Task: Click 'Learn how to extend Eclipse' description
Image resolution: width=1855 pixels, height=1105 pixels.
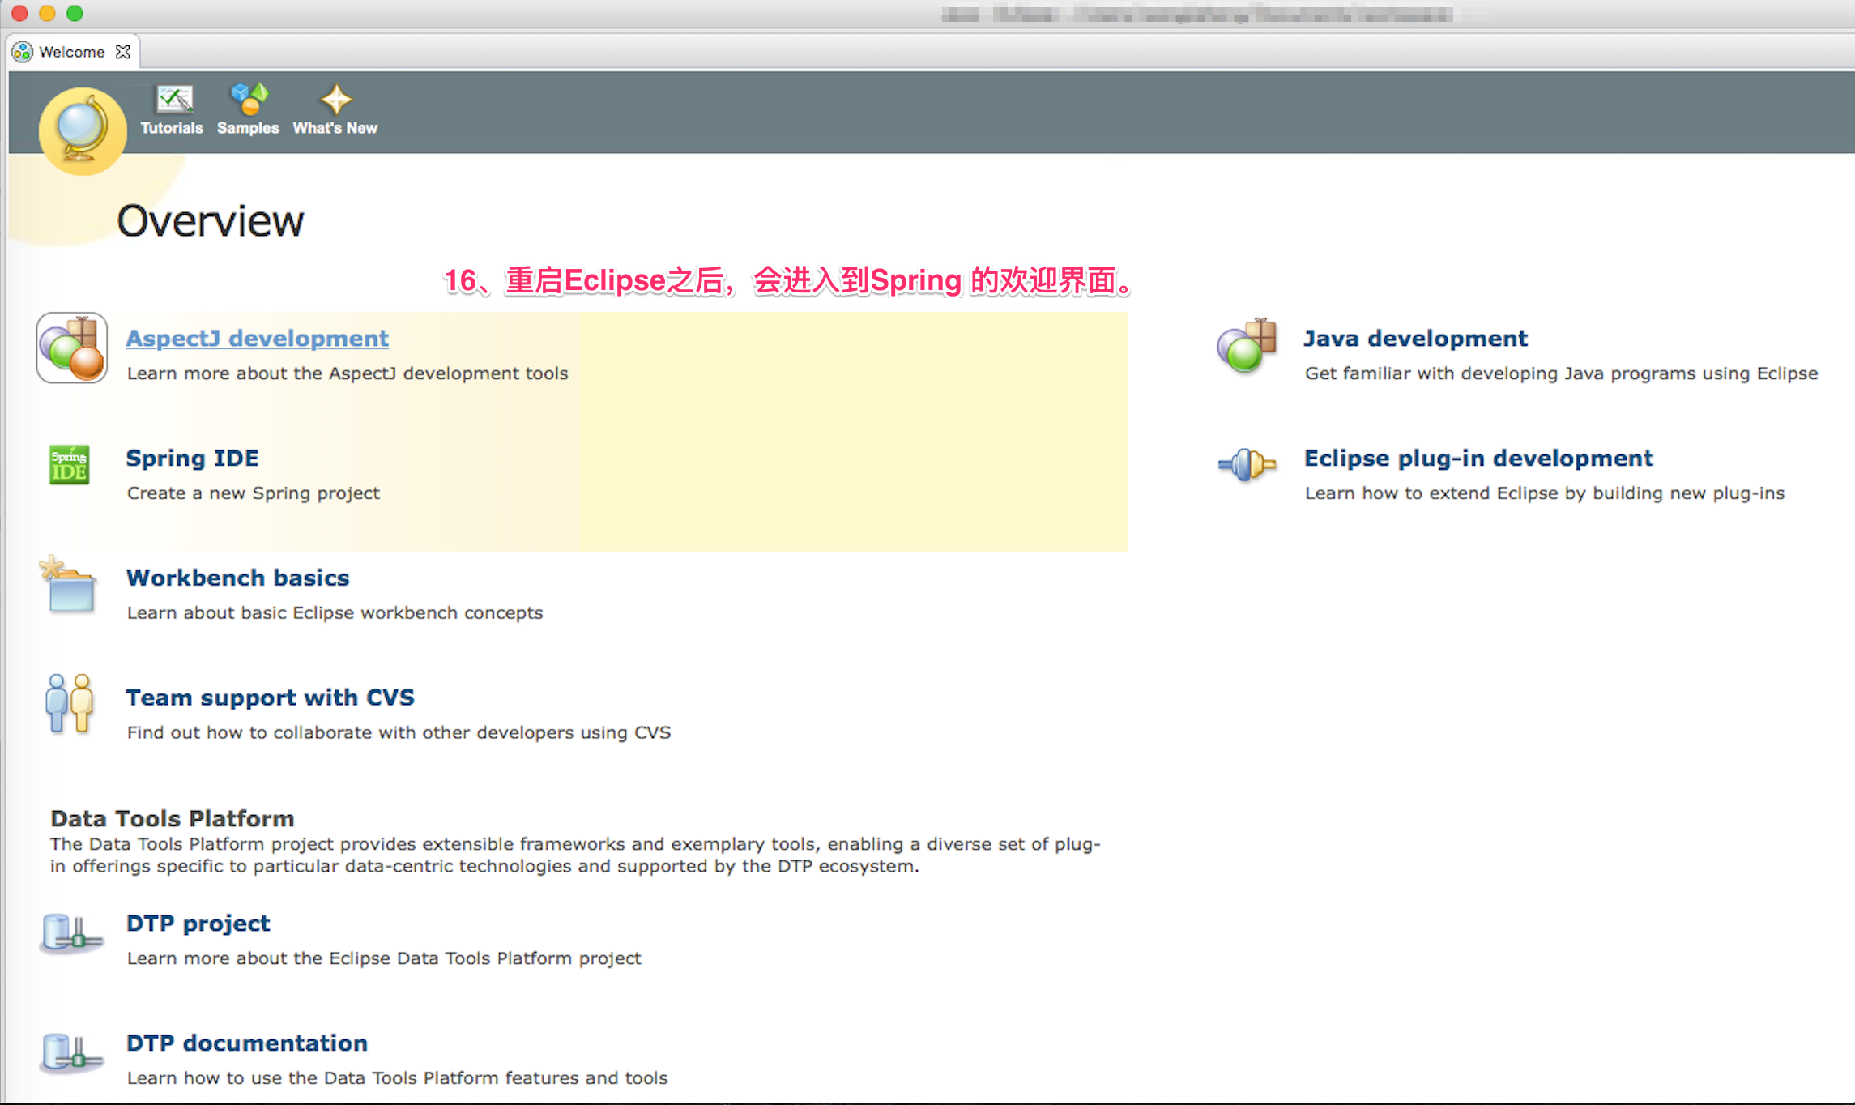Action: tap(1545, 493)
